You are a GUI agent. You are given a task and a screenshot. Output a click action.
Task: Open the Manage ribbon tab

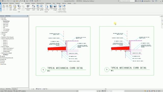[58, 3]
